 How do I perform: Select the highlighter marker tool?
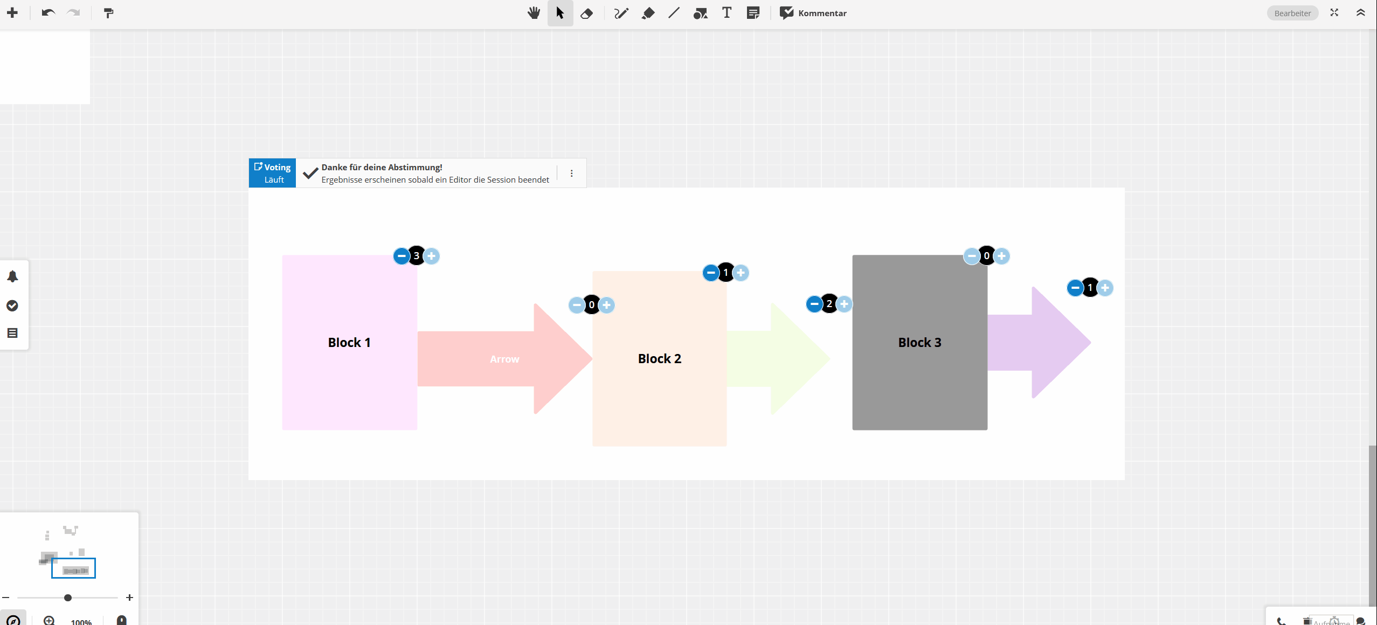[x=648, y=13]
